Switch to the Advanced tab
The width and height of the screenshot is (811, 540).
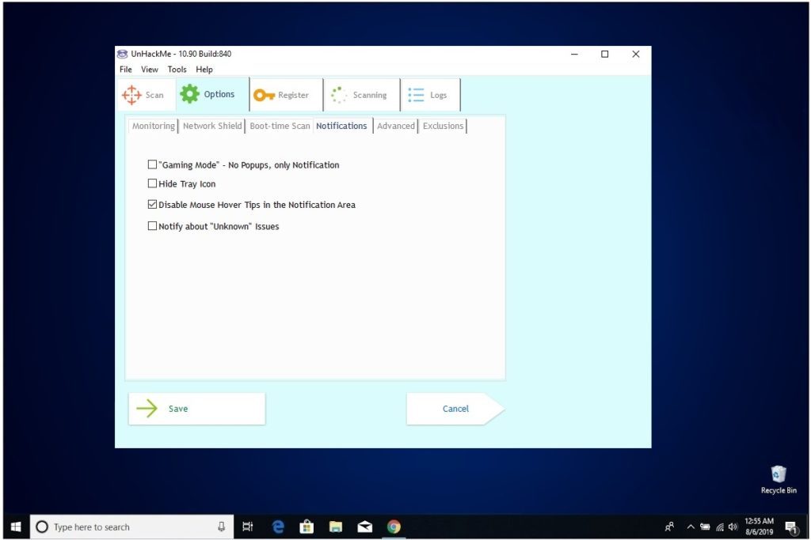coord(395,125)
